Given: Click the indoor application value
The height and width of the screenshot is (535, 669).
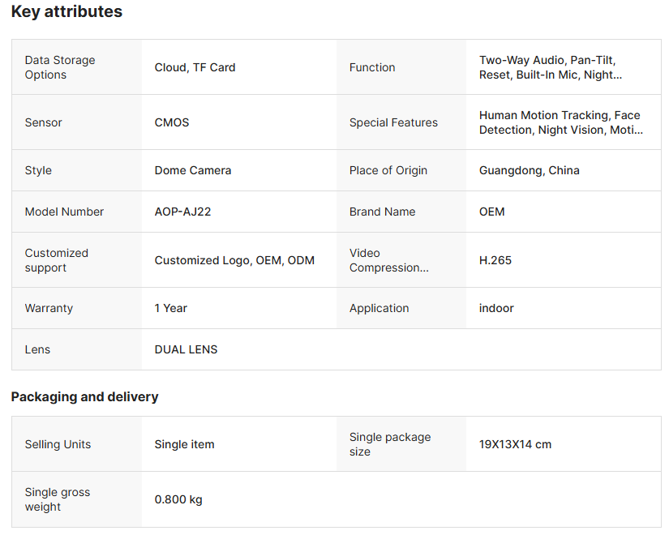Looking at the screenshot, I should (x=496, y=308).
